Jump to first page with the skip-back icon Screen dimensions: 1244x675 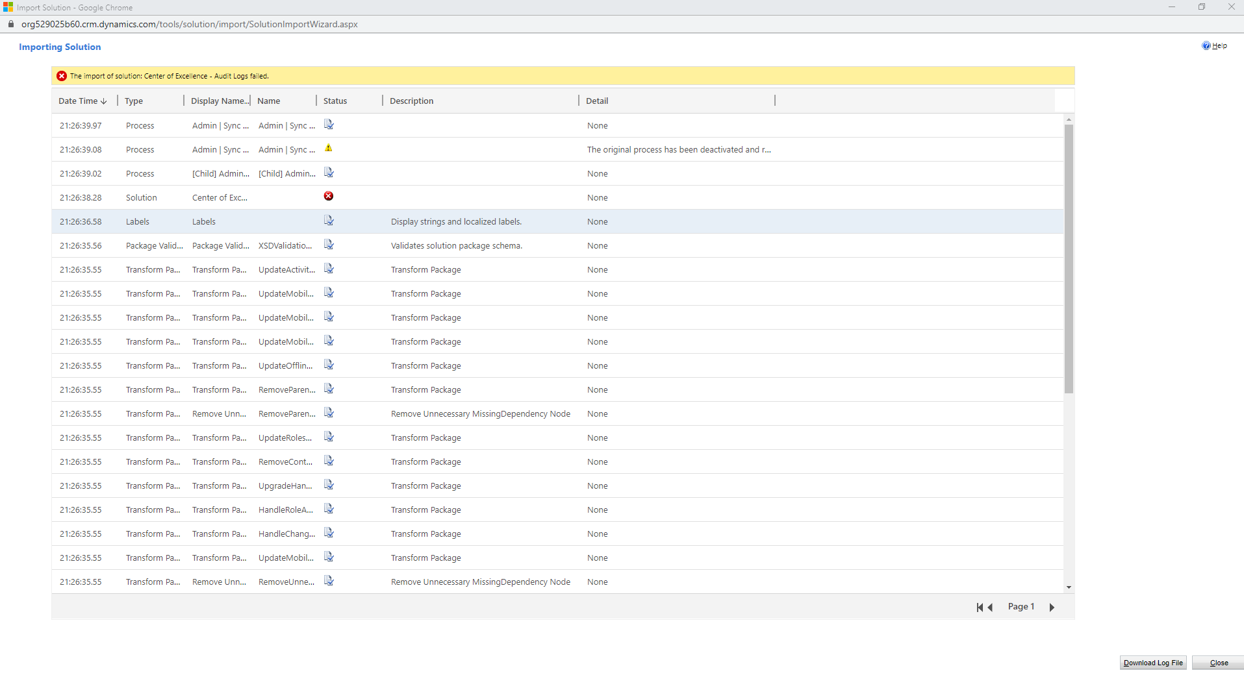[979, 607]
